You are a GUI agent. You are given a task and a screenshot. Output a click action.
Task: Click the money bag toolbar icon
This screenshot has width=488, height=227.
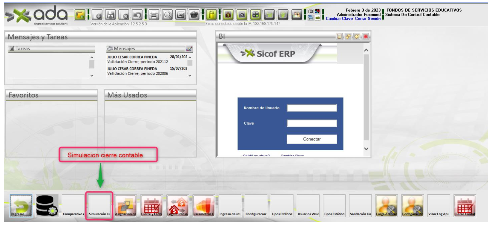click(228, 14)
